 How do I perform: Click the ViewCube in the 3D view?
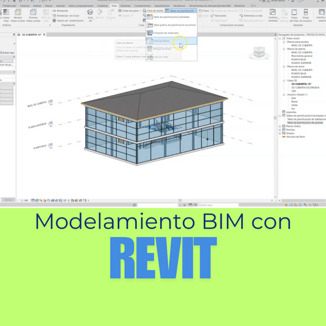coord(259,52)
